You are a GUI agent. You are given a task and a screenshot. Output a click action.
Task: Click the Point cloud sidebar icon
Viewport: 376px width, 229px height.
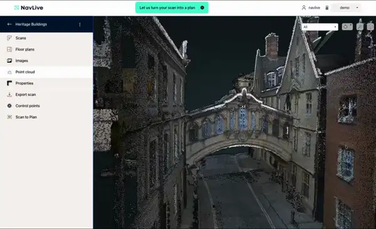pyautogui.click(x=9, y=72)
